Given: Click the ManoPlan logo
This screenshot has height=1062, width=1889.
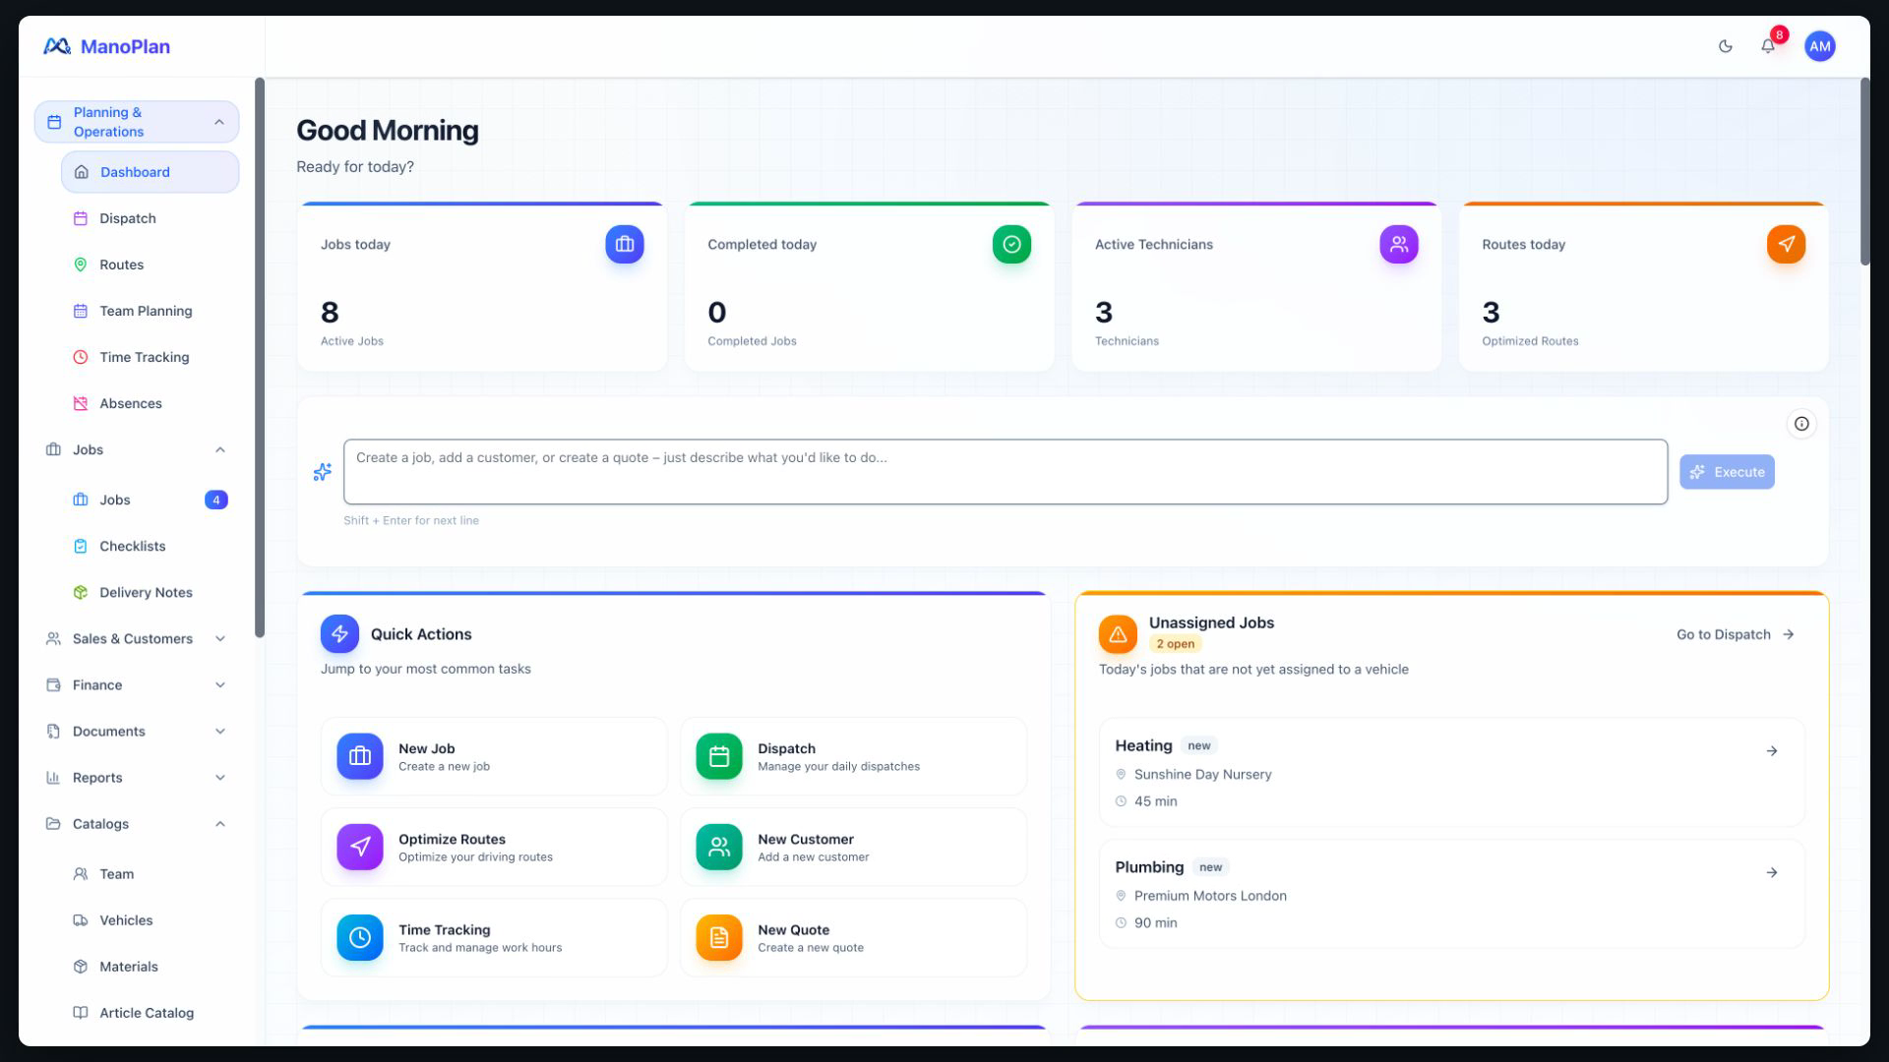Looking at the screenshot, I should (x=106, y=46).
